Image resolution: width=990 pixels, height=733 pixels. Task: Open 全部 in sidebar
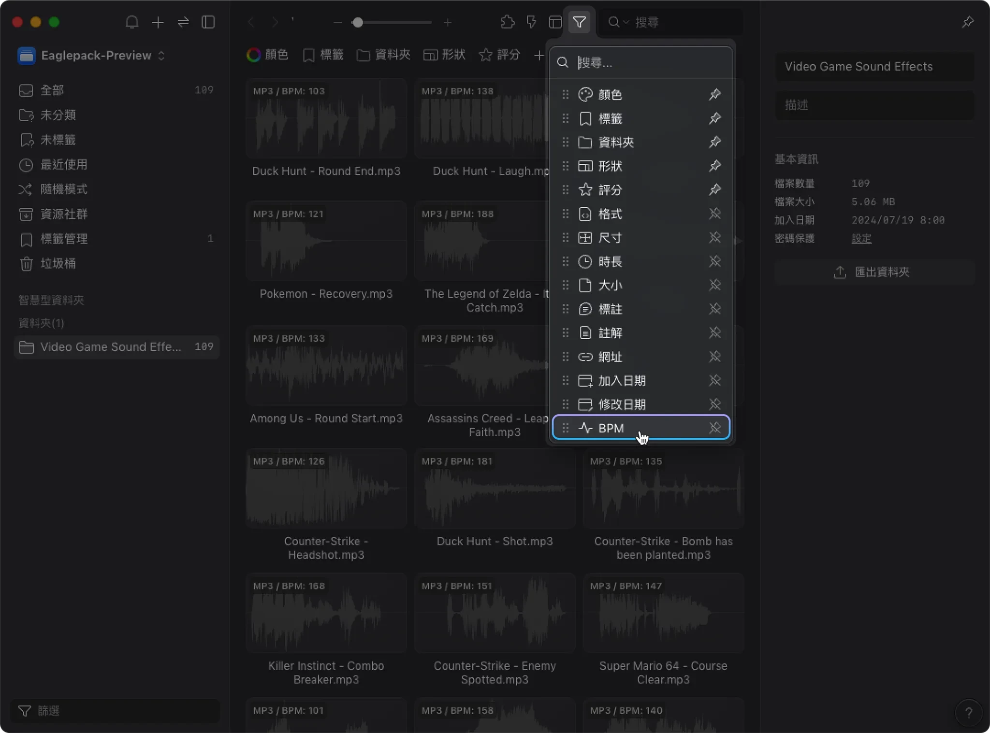coord(116,90)
